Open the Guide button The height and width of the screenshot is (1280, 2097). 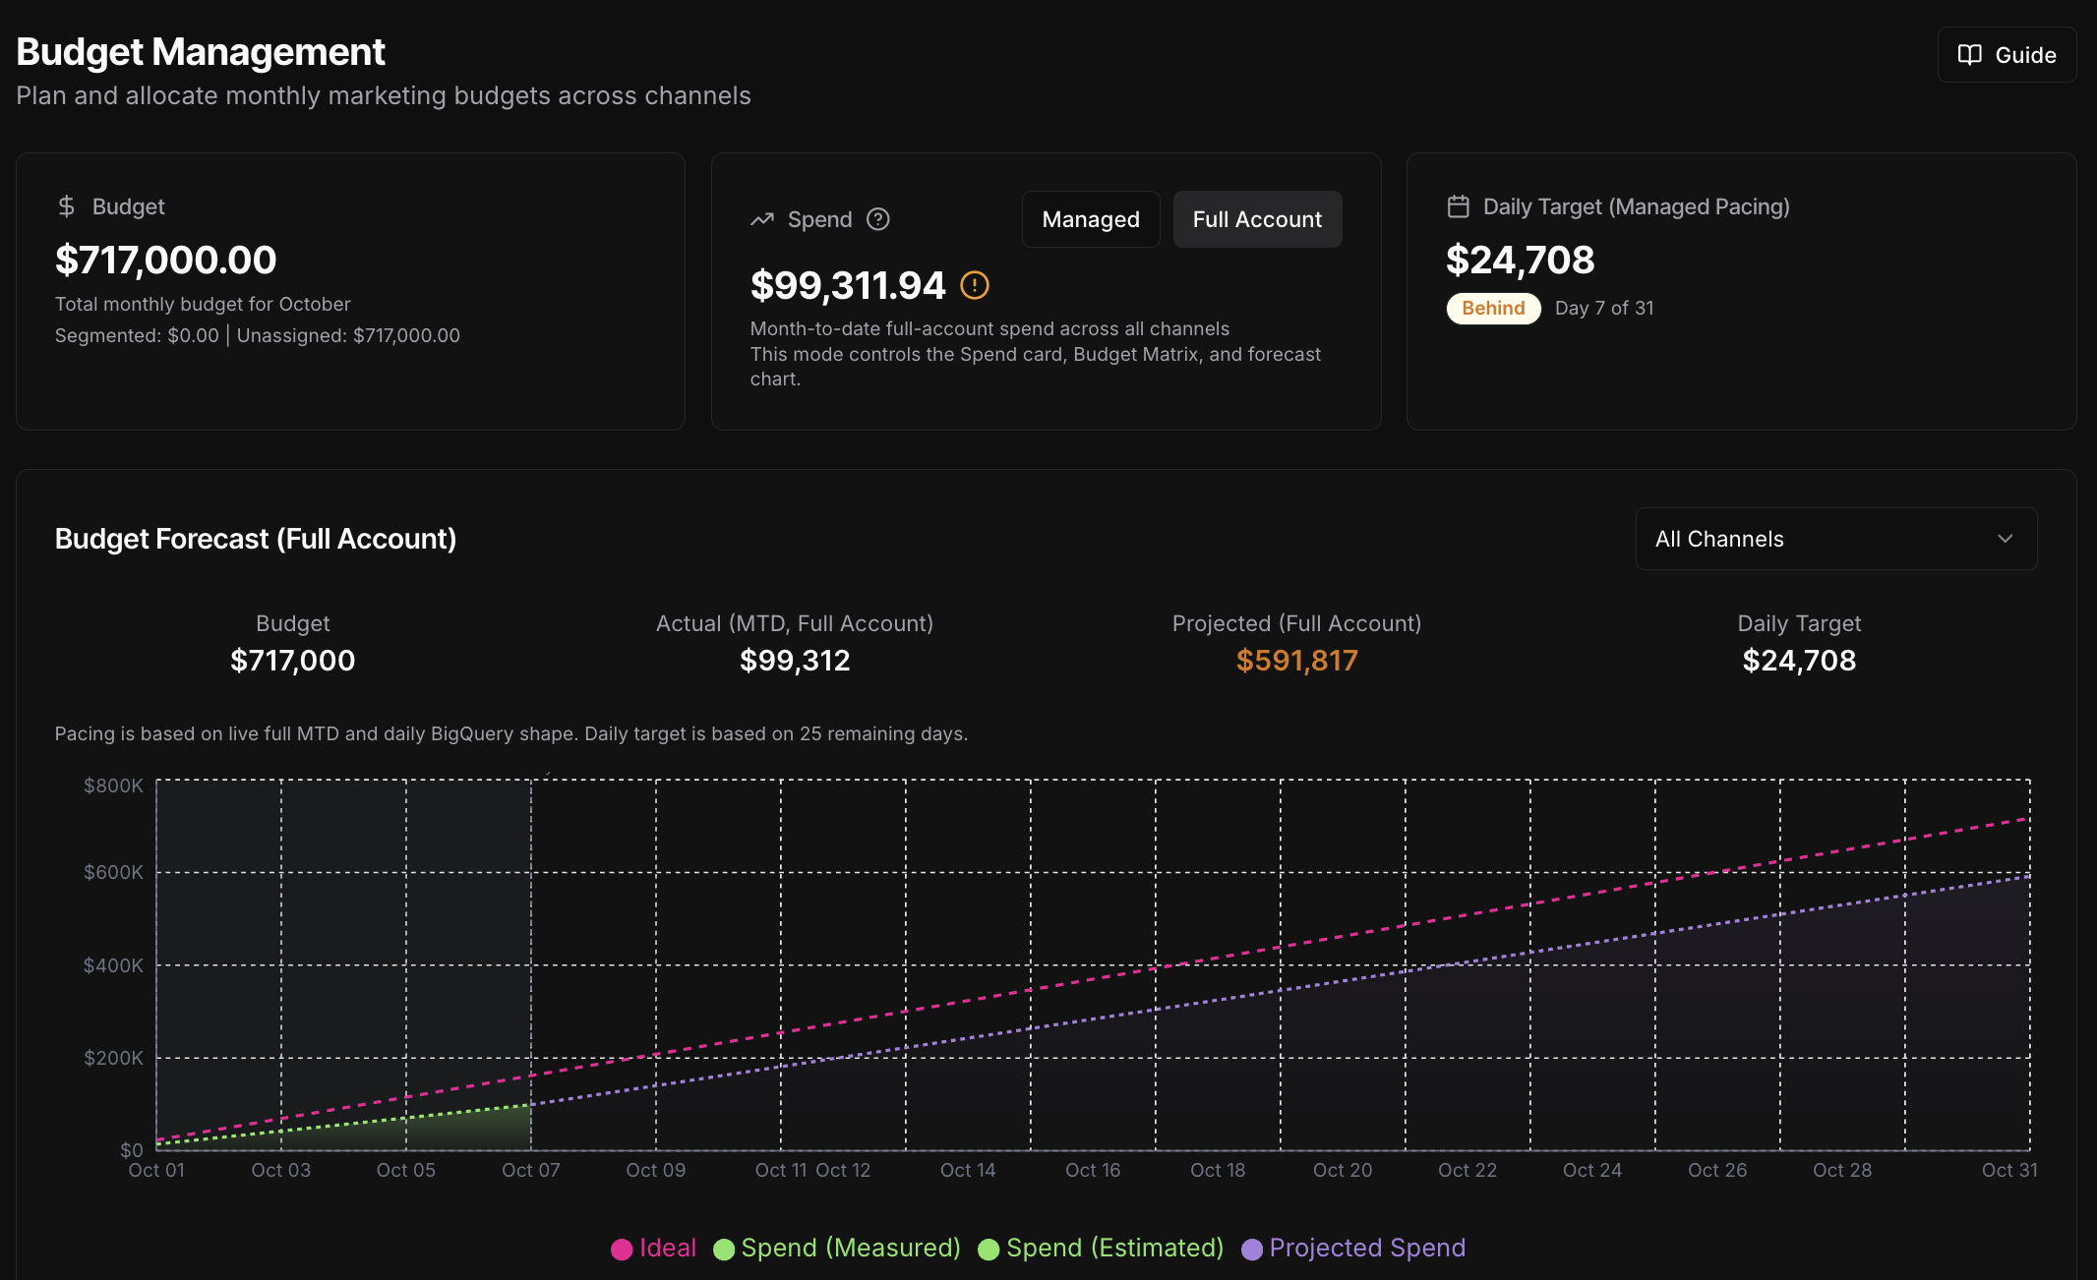[x=2007, y=55]
